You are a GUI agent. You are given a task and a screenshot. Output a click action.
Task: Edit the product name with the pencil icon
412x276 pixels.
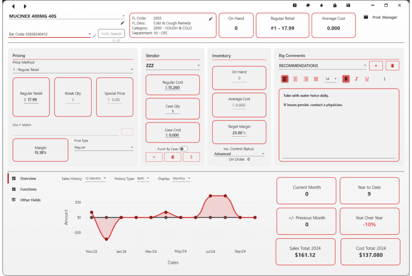click(122, 23)
